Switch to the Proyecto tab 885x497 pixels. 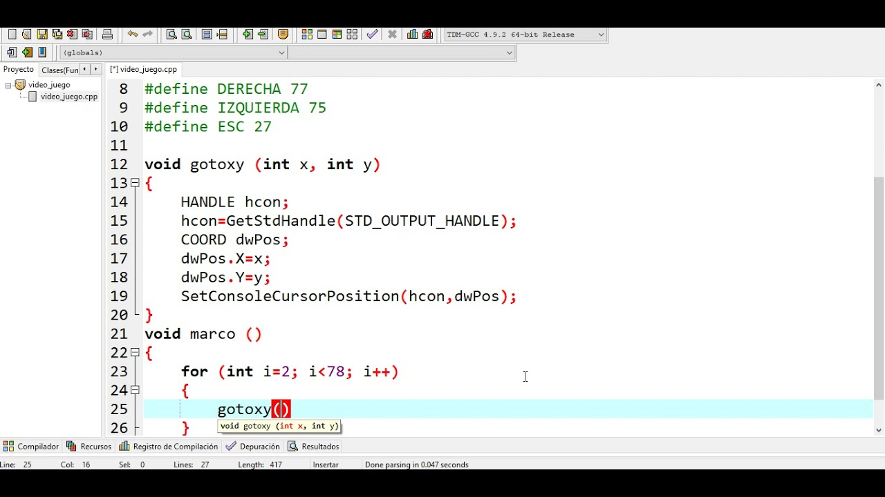tap(19, 70)
